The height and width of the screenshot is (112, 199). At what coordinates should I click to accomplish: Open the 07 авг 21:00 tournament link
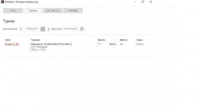click(x=12, y=44)
